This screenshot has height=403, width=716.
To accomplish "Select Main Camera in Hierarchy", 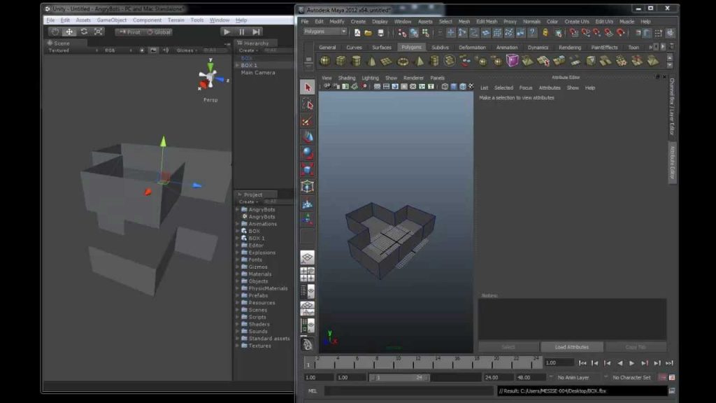I will click(x=257, y=73).
